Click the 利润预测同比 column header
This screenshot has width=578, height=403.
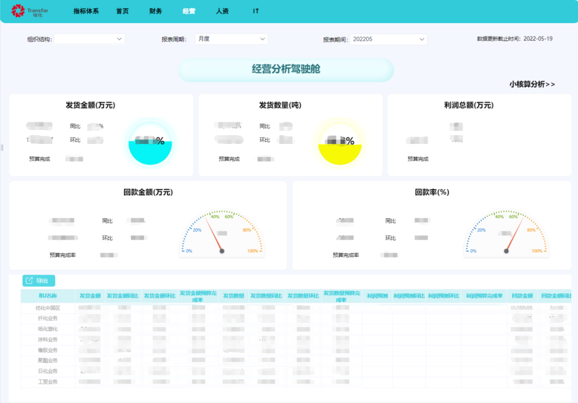click(409, 296)
